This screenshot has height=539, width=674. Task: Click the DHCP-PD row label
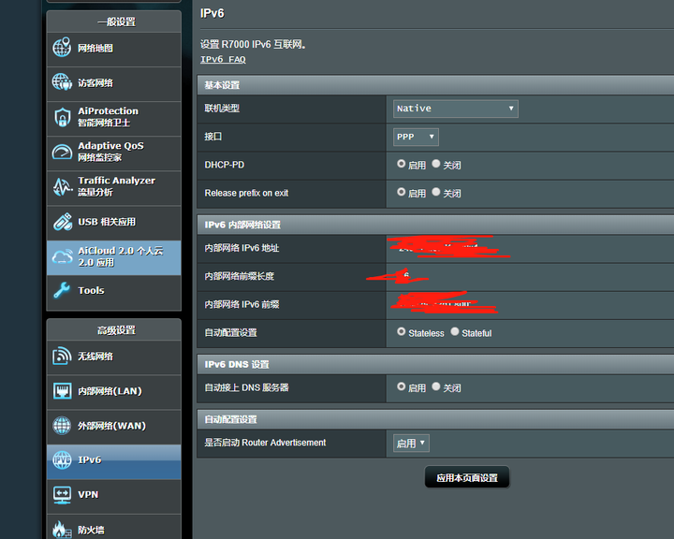[225, 165]
